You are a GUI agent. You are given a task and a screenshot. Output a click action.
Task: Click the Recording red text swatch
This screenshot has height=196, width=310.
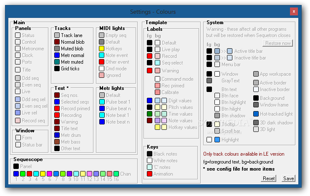pyautogui.click(x=57, y=115)
